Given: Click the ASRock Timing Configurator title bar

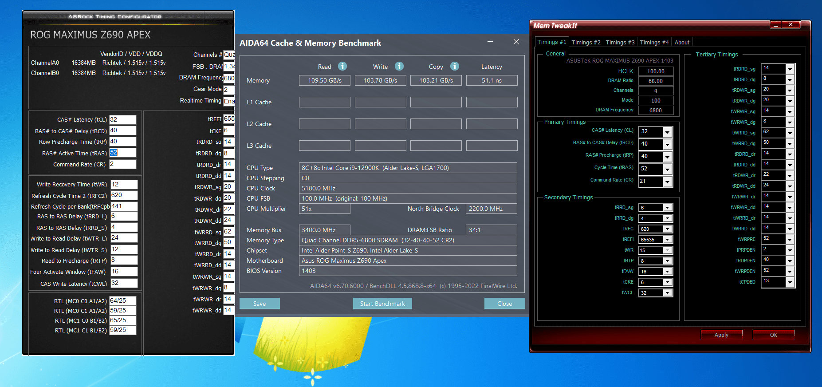Looking at the screenshot, I should pos(128,17).
